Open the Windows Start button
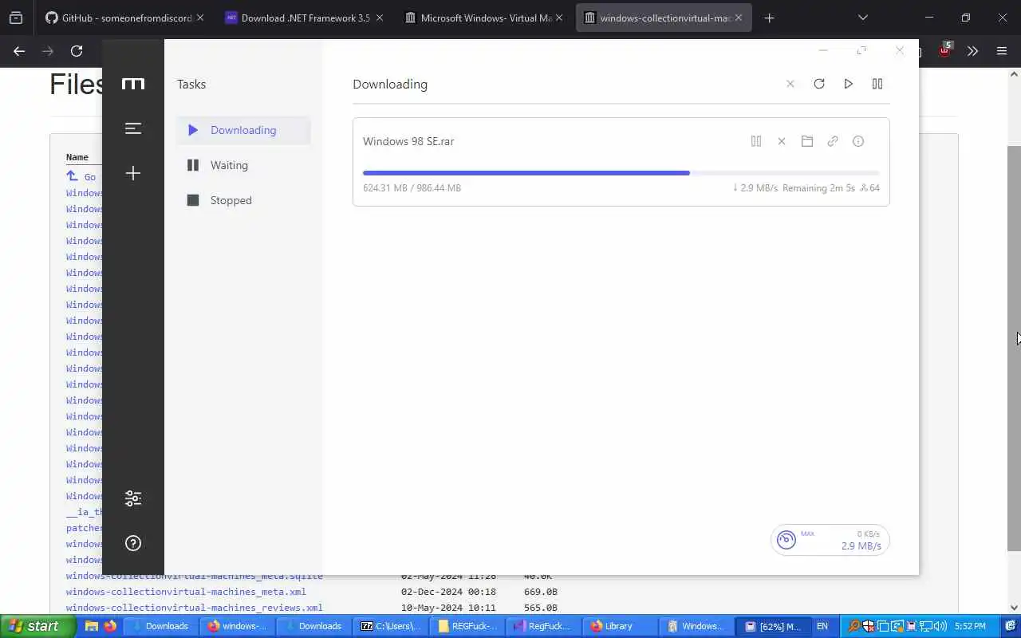 tap(38, 626)
